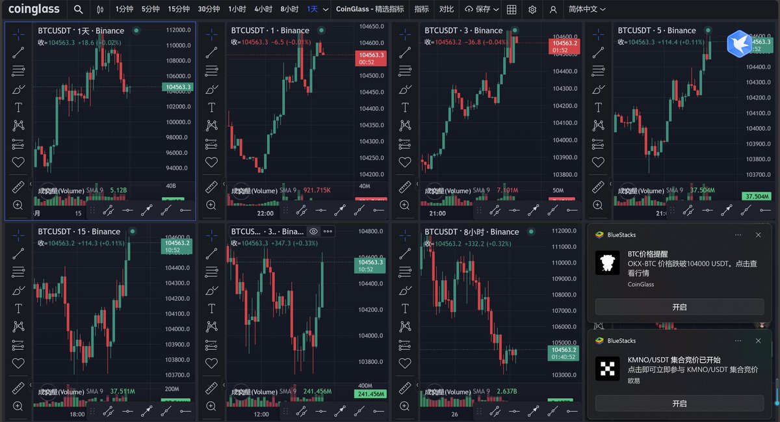
Task: Click the 对比 compare button
Action: (447, 10)
